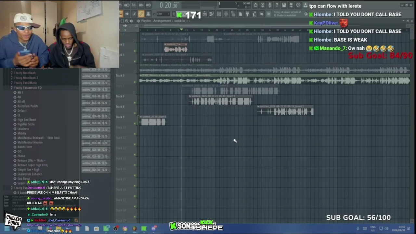Open the Channel rack grid icon
This screenshot has height=234, width=416.
(x=219, y=14)
